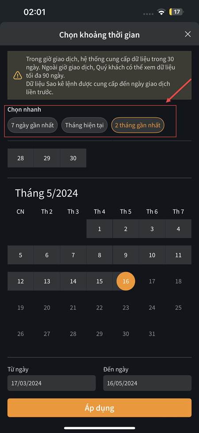The image size is (199, 433).
Task: Select day 28 of the previous month
Action: tap(21, 158)
